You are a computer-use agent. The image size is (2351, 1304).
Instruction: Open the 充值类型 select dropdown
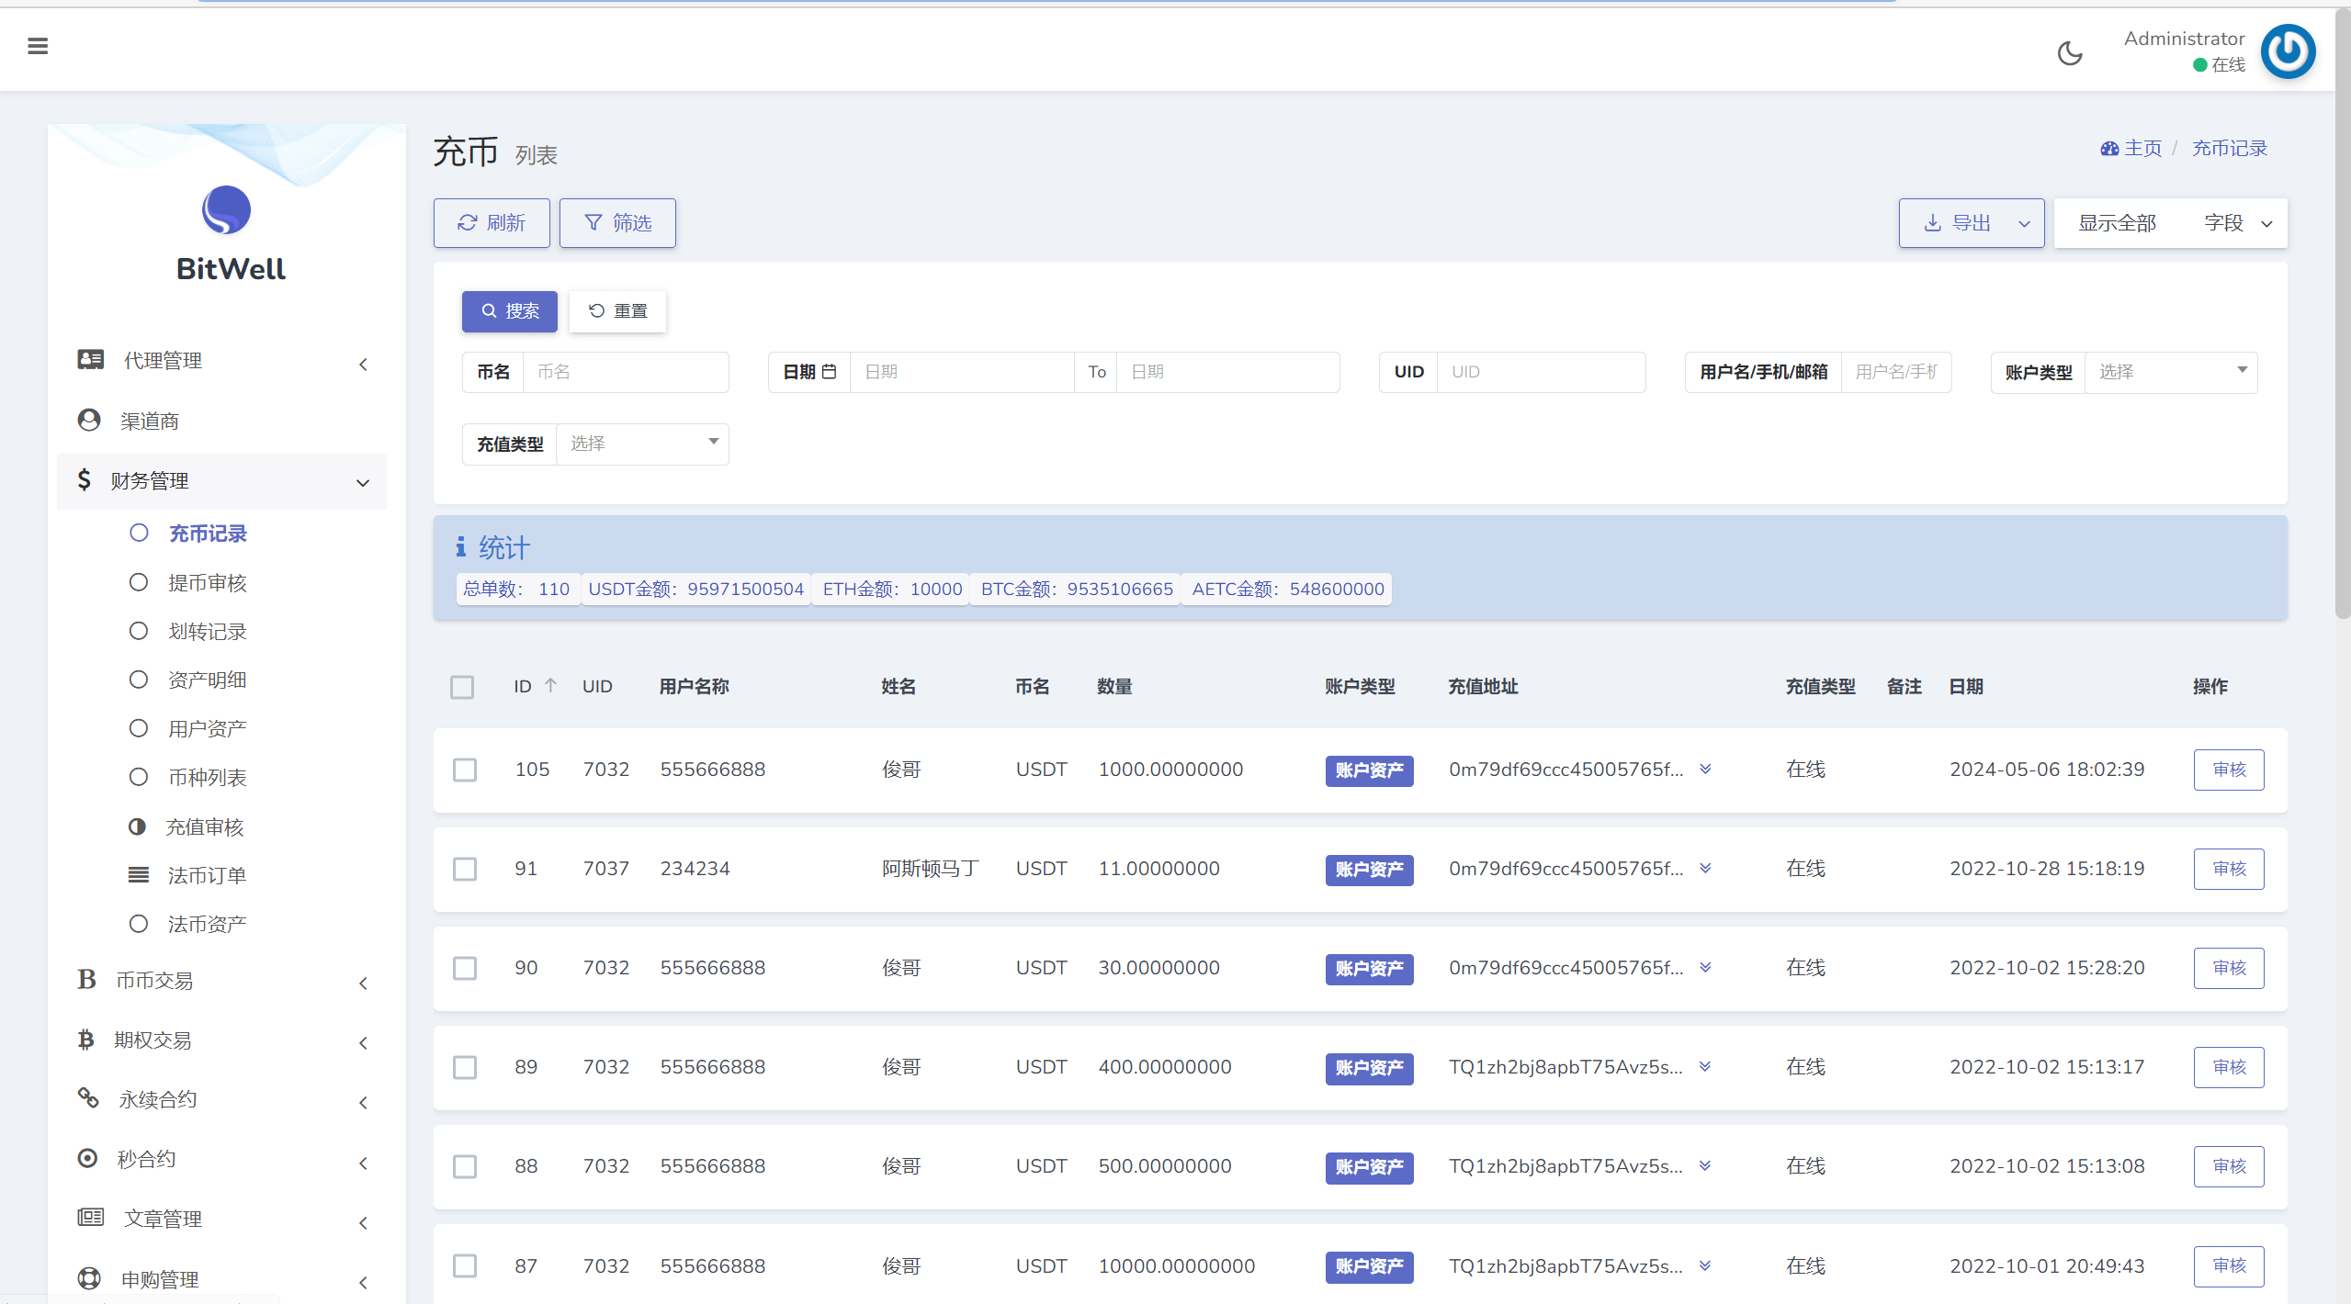642,444
